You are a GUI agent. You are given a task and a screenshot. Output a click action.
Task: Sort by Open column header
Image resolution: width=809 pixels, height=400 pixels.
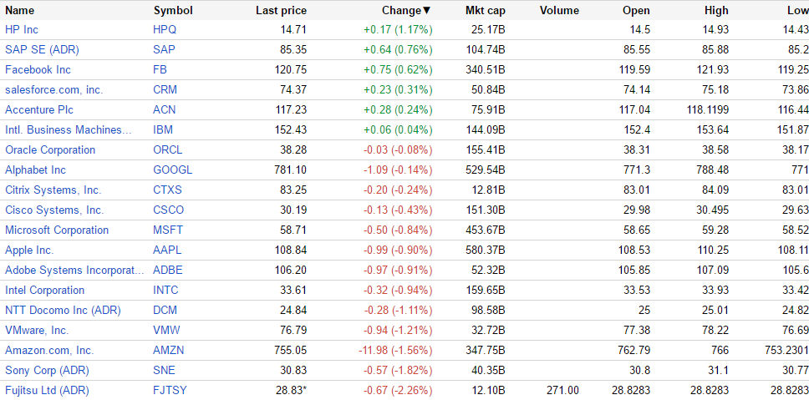636,11
